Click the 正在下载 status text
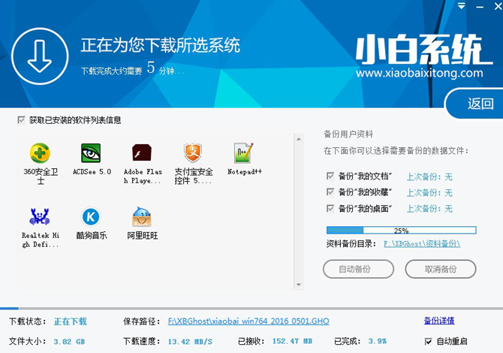 click(71, 321)
